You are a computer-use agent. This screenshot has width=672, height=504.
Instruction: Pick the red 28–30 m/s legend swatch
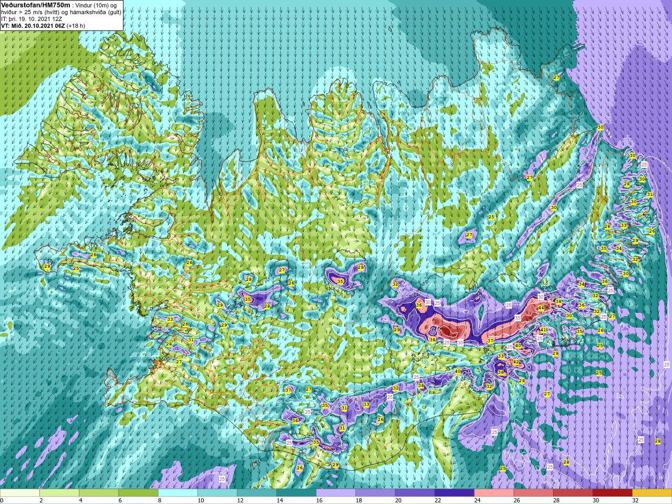tap(573, 493)
